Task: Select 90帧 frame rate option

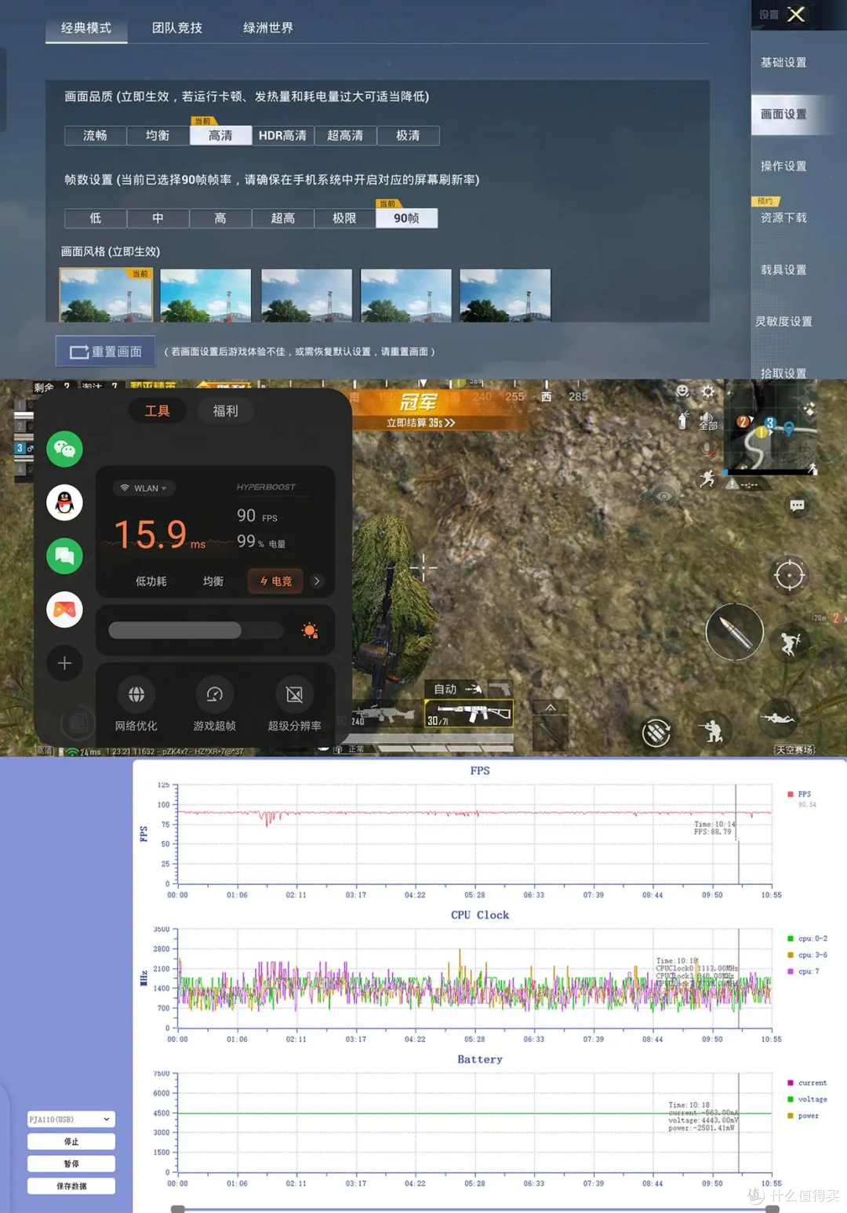Action: pos(406,218)
